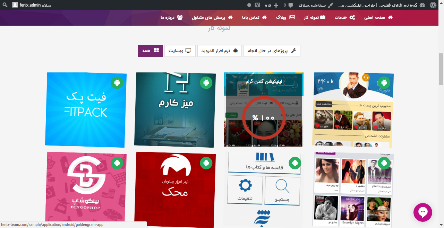Viewport: 444px width, 228px height.
Task: Open the About us (درباره ما) menu item
Action: pos(171,17)
